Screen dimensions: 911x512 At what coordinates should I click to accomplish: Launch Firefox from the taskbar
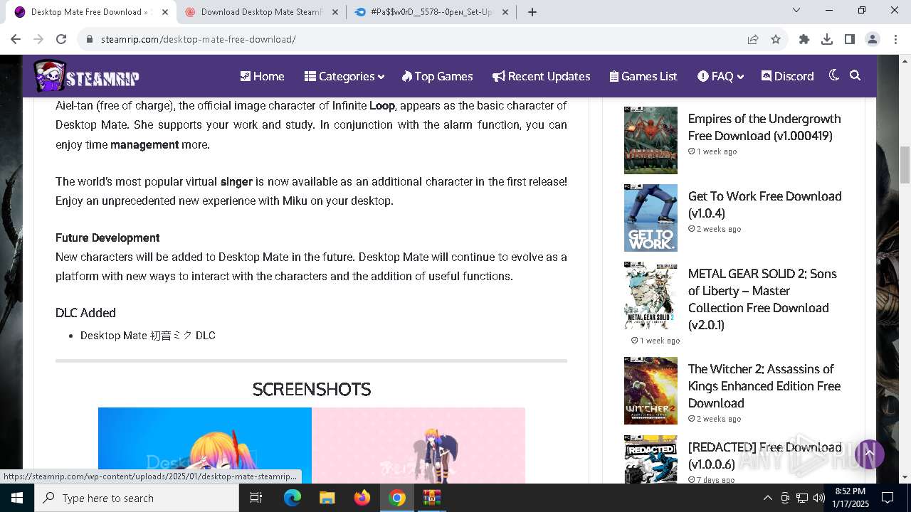coord(362,498)
